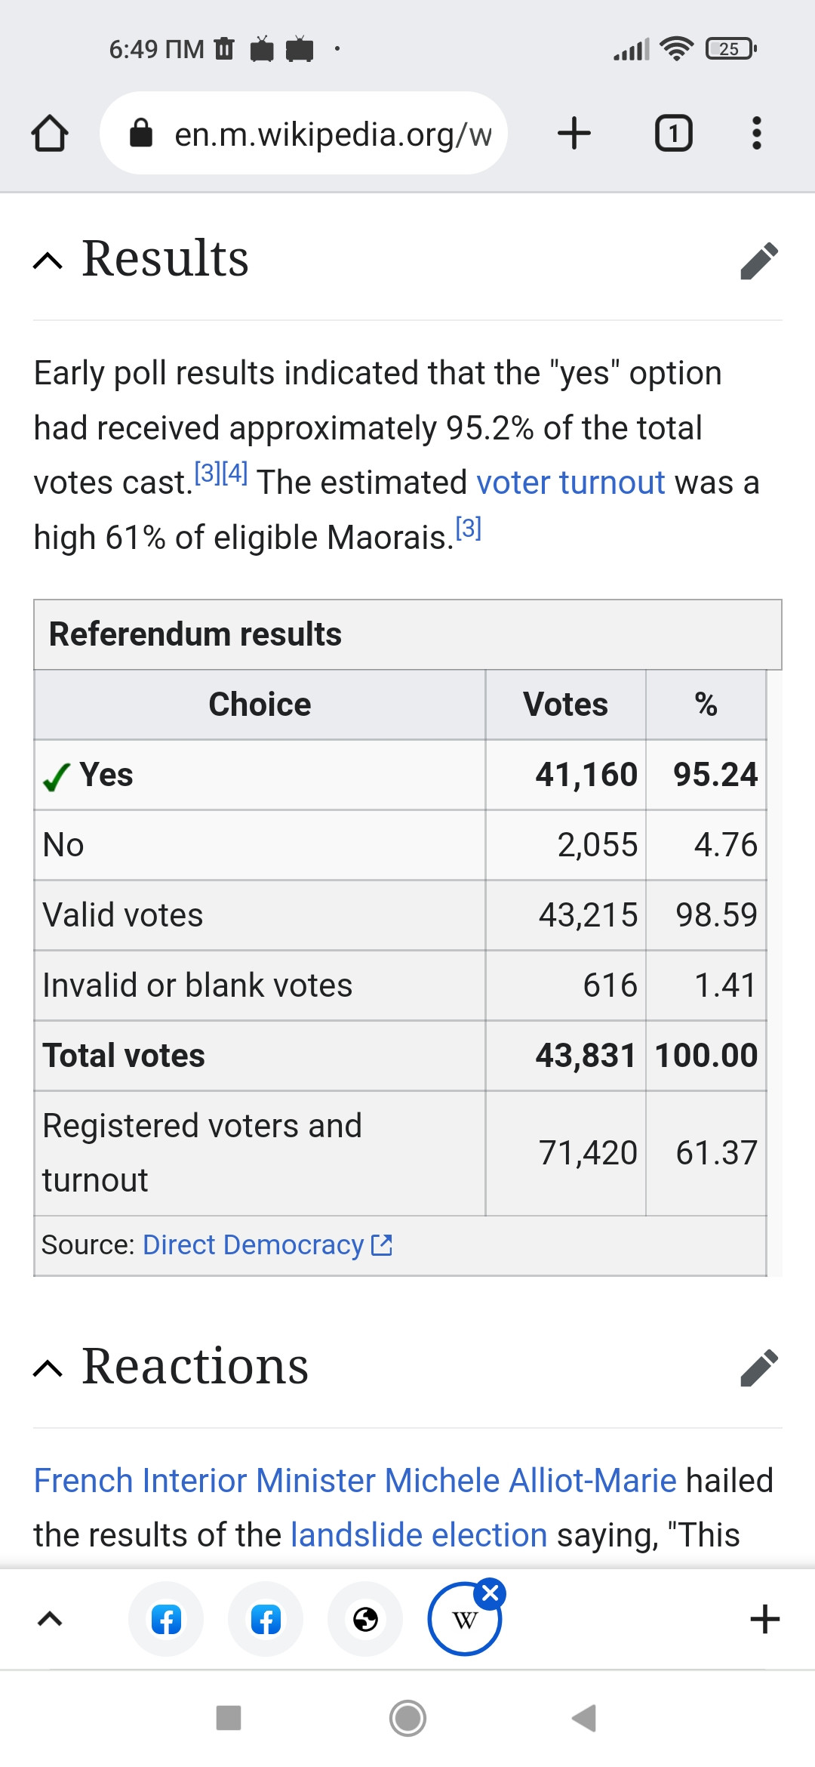This screenshot has height=1767, width=815.
Task: Open the tab switcher showing 1 tab
Action: pyautogui.click(x=673, y=134)
